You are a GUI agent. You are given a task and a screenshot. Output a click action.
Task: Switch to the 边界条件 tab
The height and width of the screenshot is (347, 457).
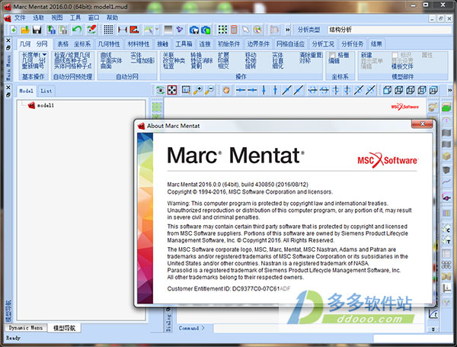click(x=258, y=44)
